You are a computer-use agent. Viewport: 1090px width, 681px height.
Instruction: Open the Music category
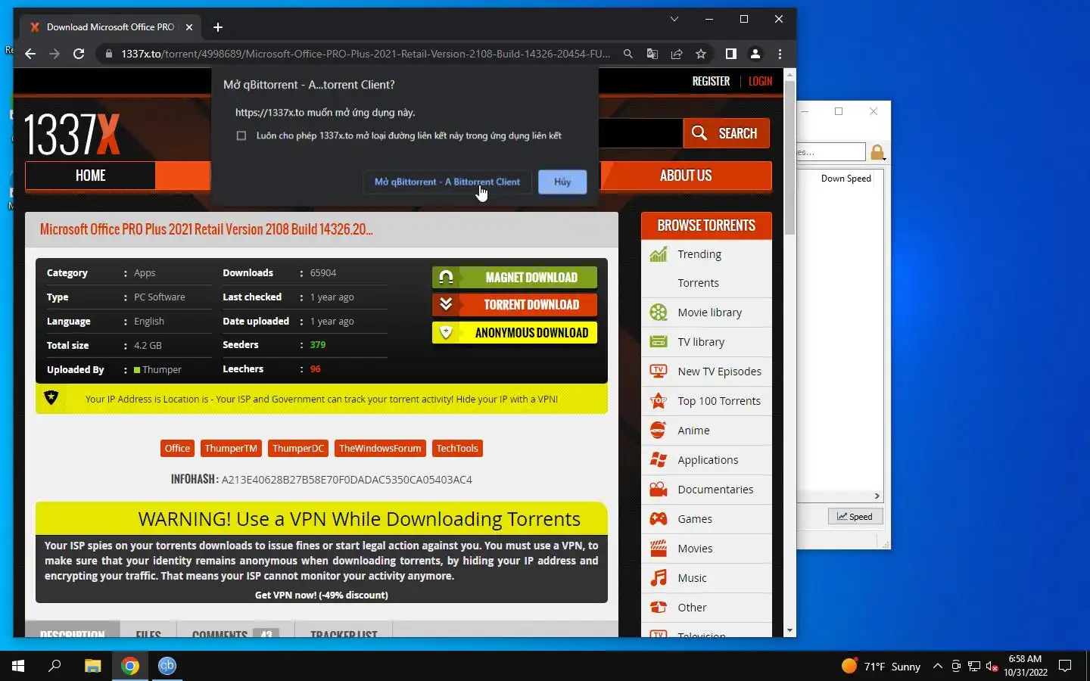706,578
